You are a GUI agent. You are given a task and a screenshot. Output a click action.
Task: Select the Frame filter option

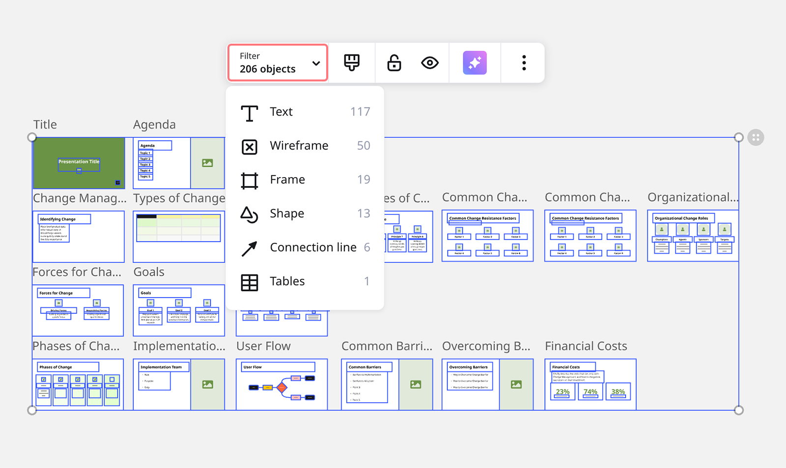(x=305, y=180)
